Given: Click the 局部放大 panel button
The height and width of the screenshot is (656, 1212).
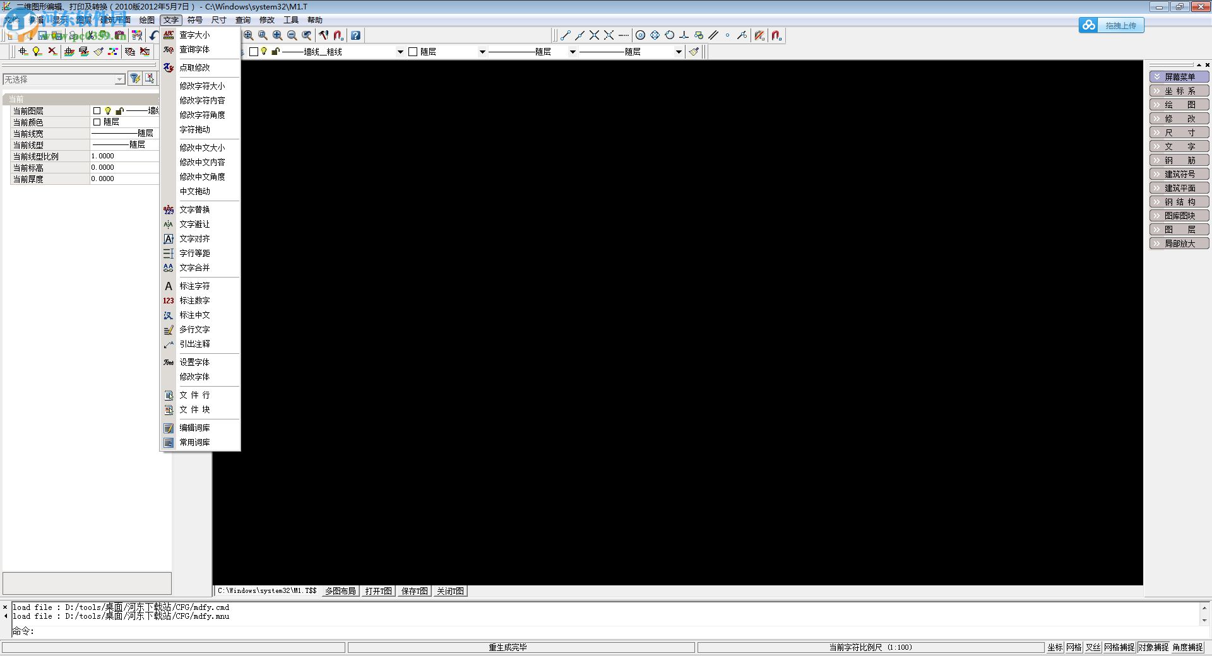Looking at the screenshot, I should click(x=1179, y=243).
